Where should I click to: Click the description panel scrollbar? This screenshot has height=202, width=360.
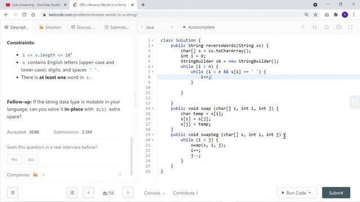tap(132, 156)
